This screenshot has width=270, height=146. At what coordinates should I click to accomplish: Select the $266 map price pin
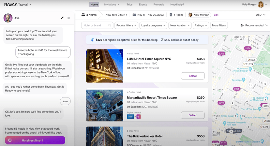click(221, 54)
